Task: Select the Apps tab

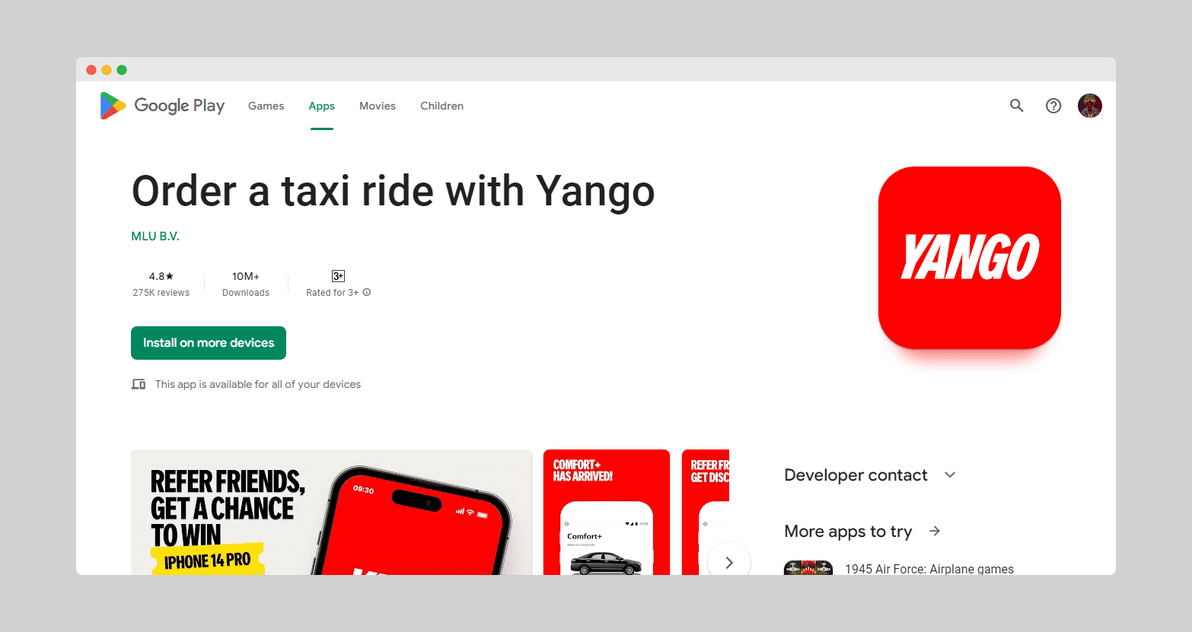Action: (322, 106)
